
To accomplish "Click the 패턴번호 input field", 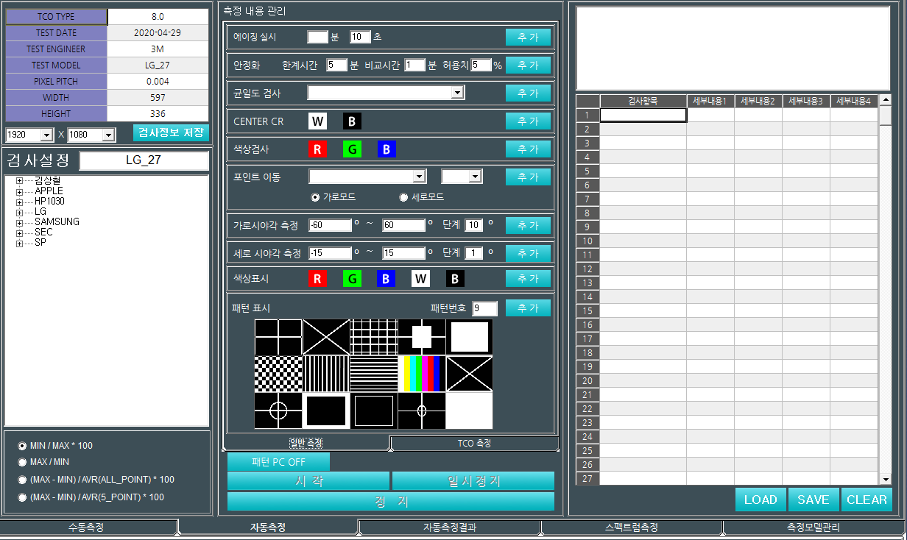I will coord(485,308).
